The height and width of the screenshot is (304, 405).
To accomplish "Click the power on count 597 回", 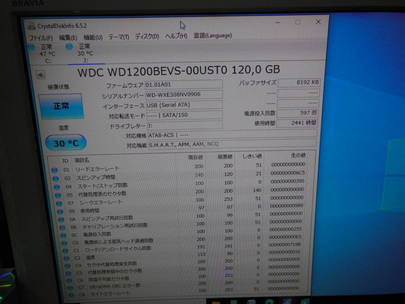I will click(x=297, y=113).
